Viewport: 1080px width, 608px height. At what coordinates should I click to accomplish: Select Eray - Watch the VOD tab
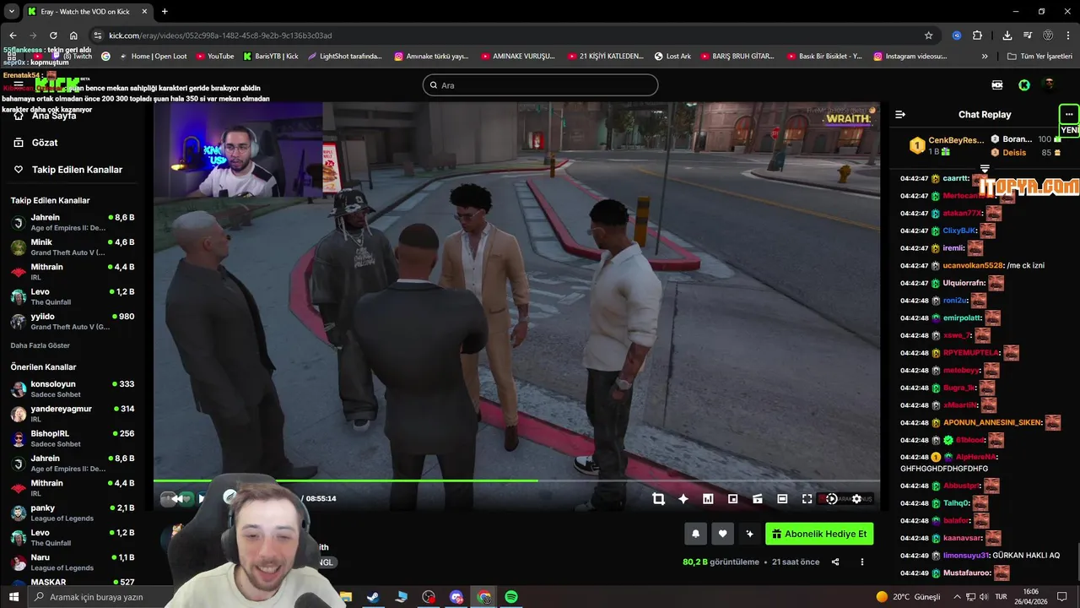[x=89, y=12]
